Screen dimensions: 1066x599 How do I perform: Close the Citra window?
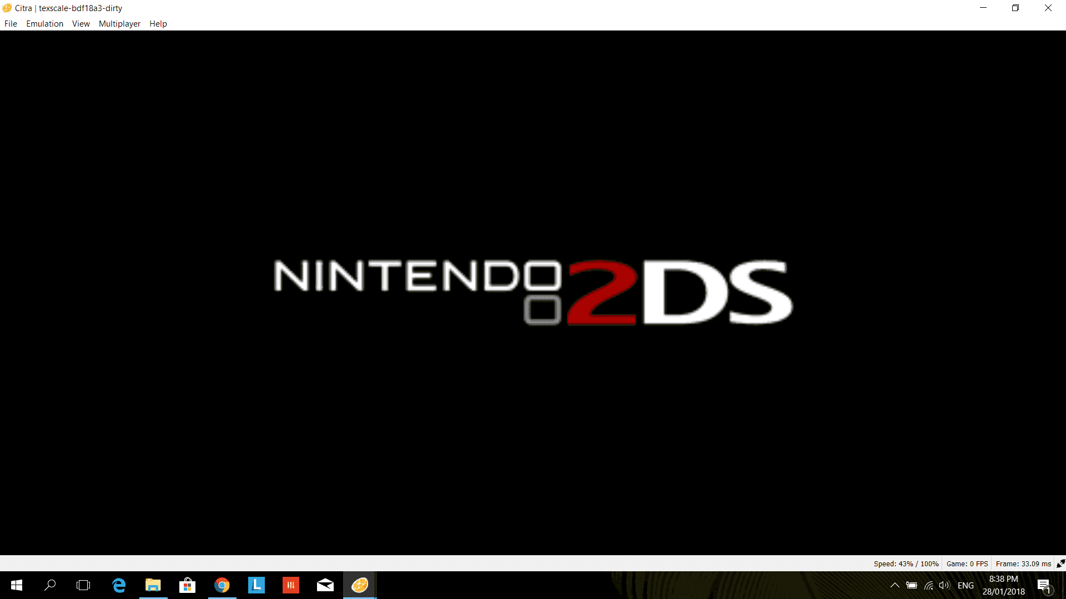click(1048, 8)
